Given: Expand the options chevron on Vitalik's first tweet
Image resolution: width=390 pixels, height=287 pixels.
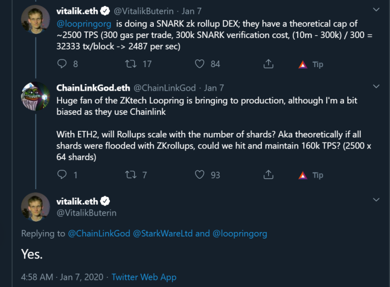Looking at the screenshot, I should (x=376, y=10).
